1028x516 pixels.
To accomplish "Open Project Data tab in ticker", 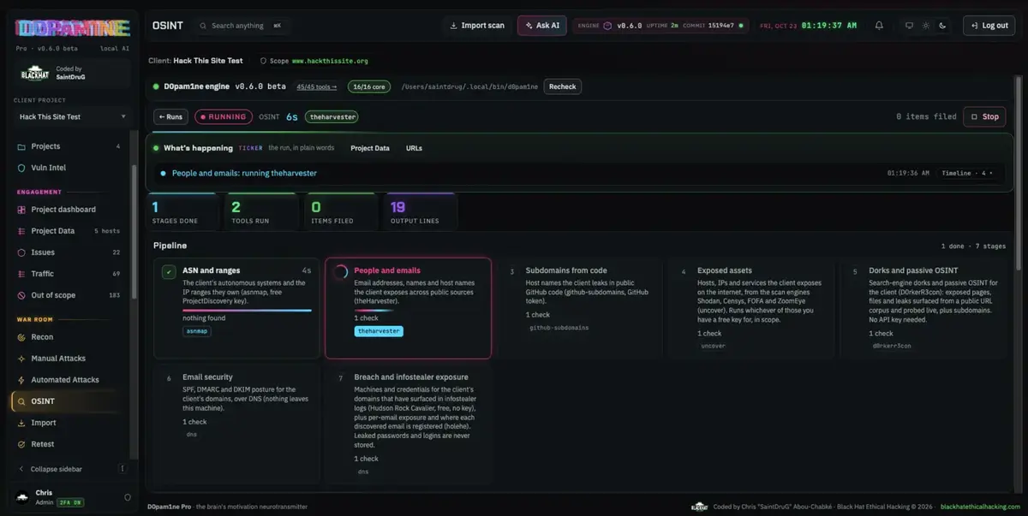I will (x=370, y=148).
